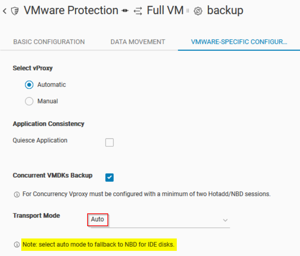Click the dotted separator icon after Full VM
The width and height of the screenshot is (300, 256).
(x=188, y=11)
